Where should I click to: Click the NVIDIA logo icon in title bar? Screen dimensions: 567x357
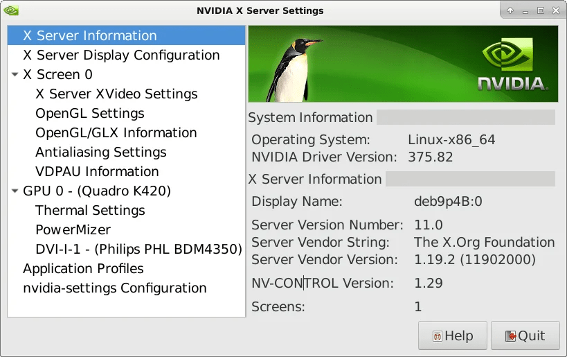coord(11,10)
